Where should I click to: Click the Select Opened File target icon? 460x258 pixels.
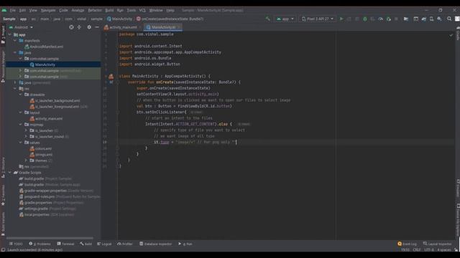(71, 27)
